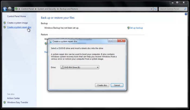Click the Create disc button

tap(102, 85)
